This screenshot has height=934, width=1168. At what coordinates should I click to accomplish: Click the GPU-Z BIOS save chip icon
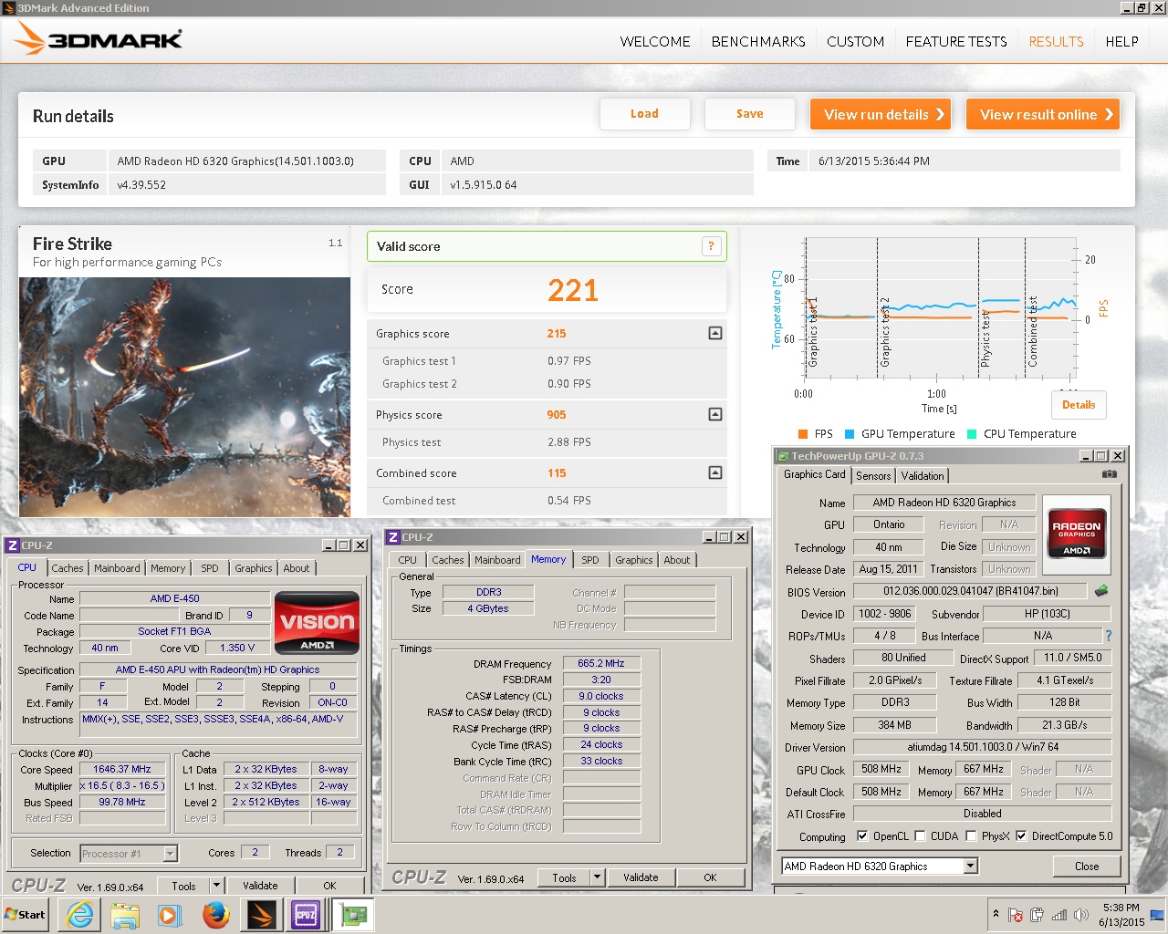(1101, 591)
